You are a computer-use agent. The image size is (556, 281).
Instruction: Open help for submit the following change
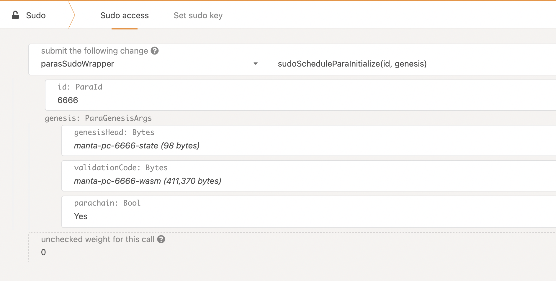pos(155,51)
